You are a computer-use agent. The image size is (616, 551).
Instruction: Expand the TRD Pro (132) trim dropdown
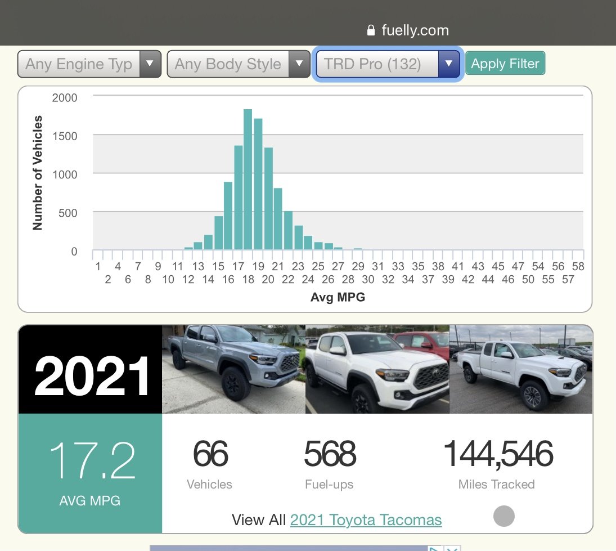coord(388,64)
